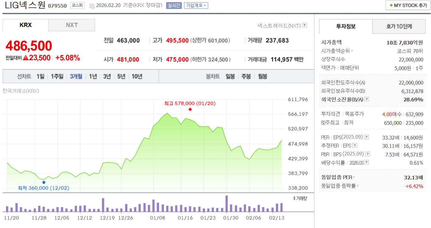The image size is (431, 228).
Task: Open help icon beside PER EPS(2025.09)
Action: tap(366, 137)
